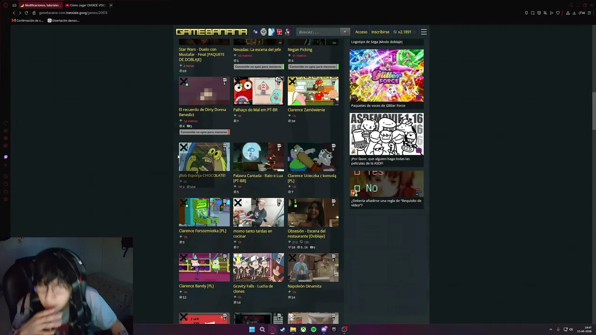Open the browser easy setup menu icon

(589, 13)
